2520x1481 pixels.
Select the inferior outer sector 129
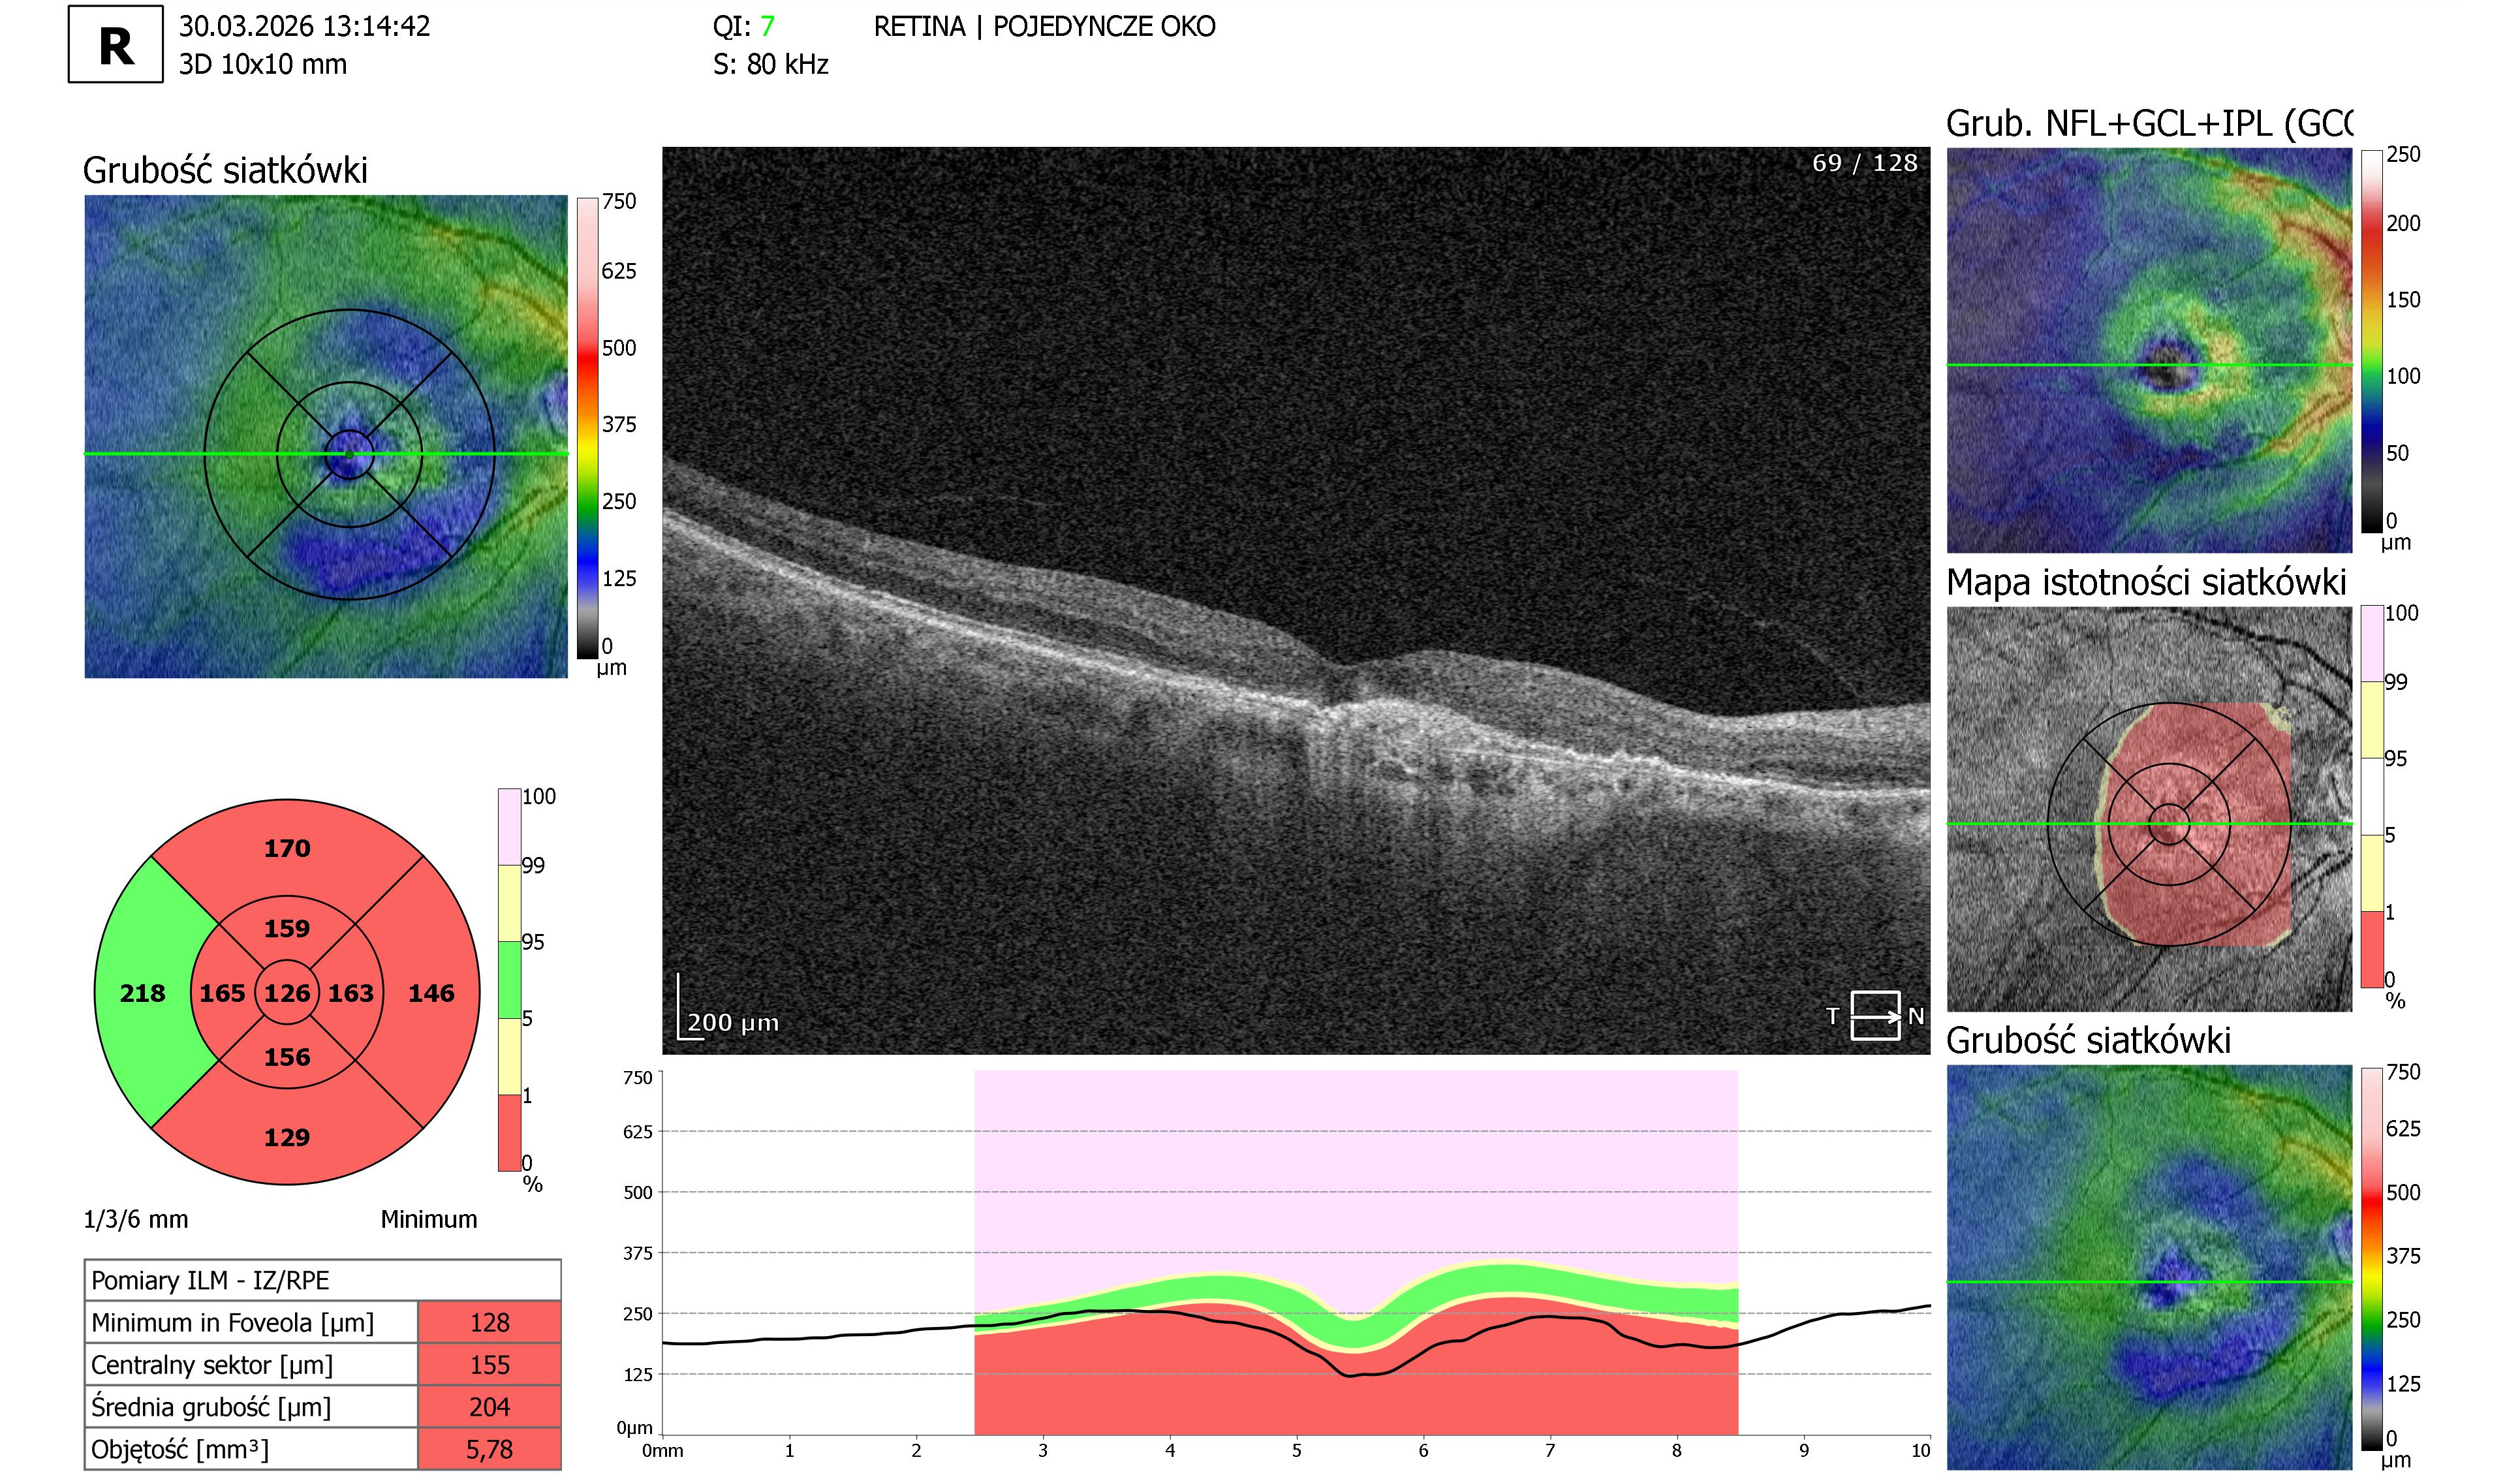click(x=287, y=1137)
